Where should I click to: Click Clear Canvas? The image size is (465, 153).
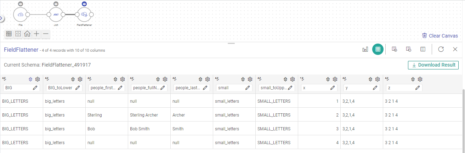click(x=440, y=36)
